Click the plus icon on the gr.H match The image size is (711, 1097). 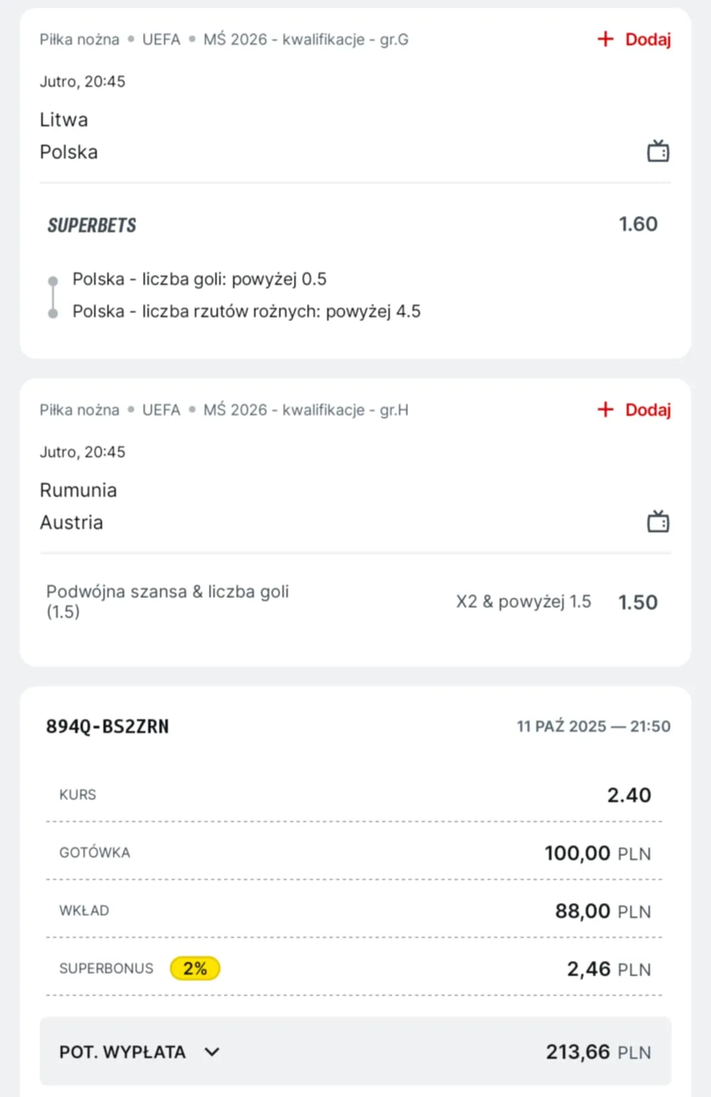605,410
